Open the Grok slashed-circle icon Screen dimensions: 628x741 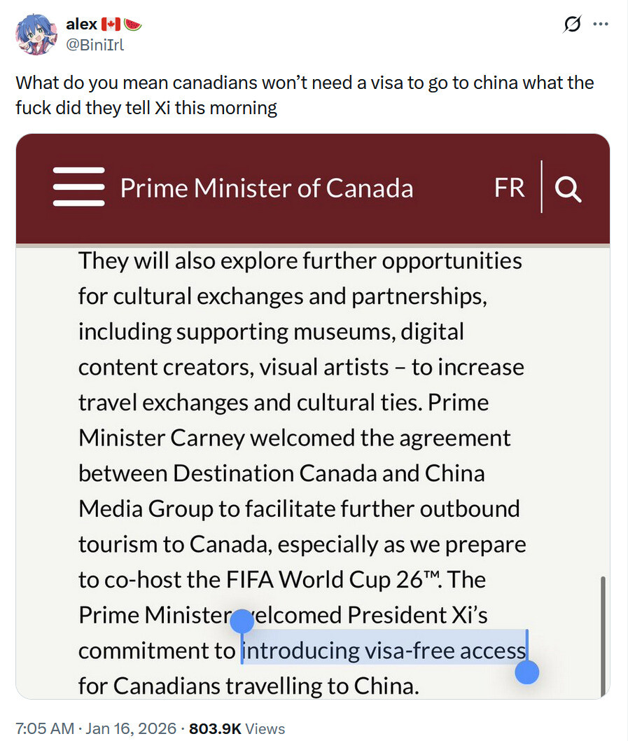(x=573, y=25)
